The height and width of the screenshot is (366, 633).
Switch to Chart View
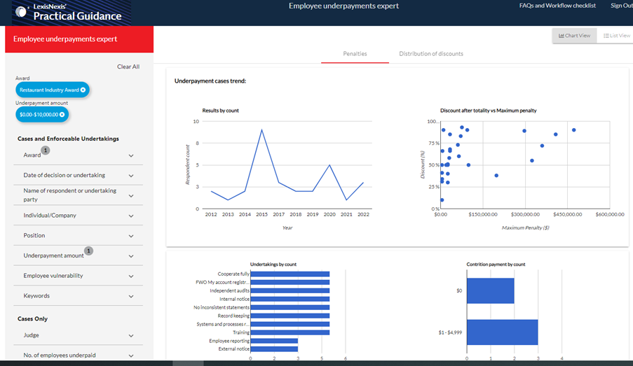574,36
